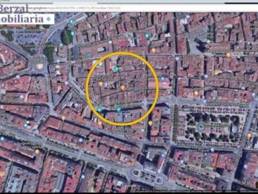Click the Google logo at the map bottom
The height and width of the screenshot is (194, 258).
click(129, 186)
